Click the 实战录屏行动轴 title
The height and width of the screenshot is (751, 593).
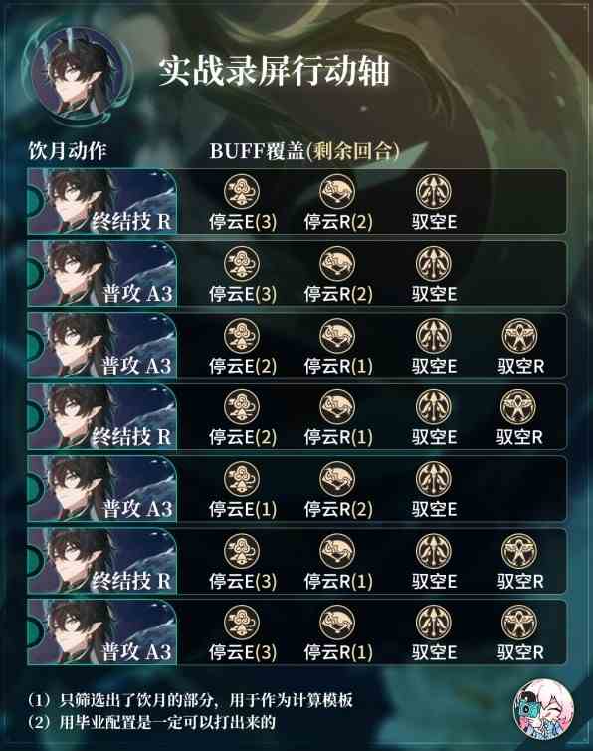click(x=274, y=72)
